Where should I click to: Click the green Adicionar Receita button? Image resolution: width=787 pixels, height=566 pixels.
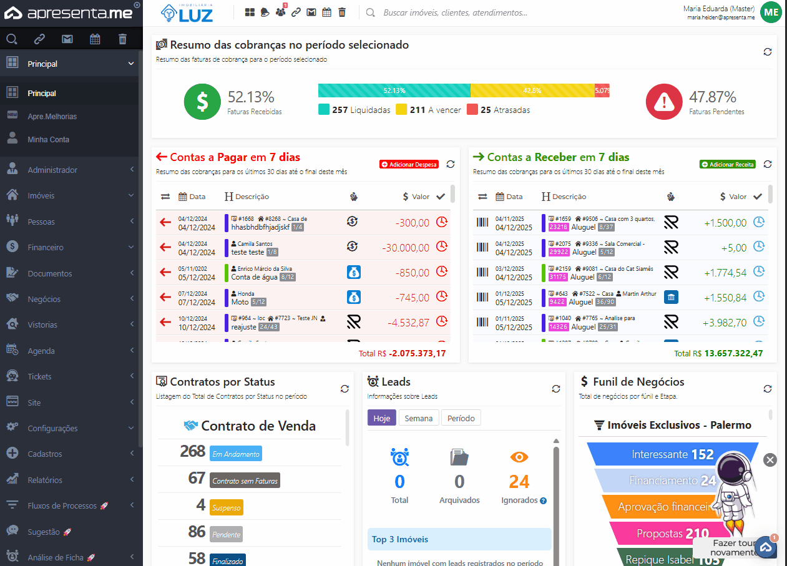(728, 164)
